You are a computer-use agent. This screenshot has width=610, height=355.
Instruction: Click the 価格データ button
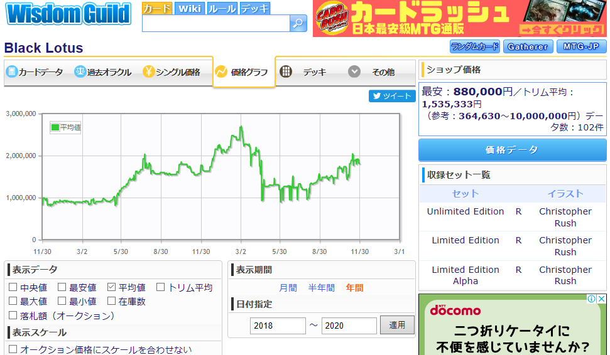coord(513,150)
